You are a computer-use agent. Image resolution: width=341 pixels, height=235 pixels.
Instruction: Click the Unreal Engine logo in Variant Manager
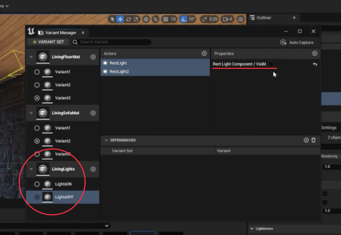click(31, 31)
